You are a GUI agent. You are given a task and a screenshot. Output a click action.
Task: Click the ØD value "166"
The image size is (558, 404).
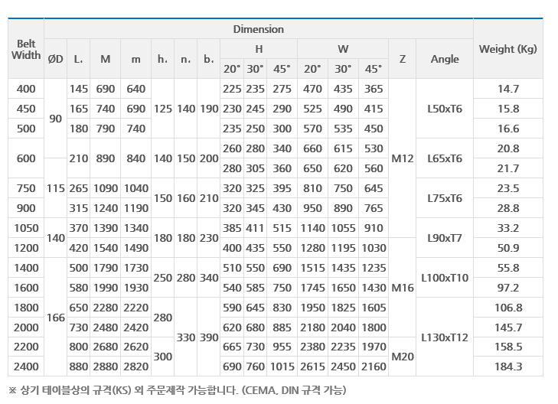pos(56,318)
